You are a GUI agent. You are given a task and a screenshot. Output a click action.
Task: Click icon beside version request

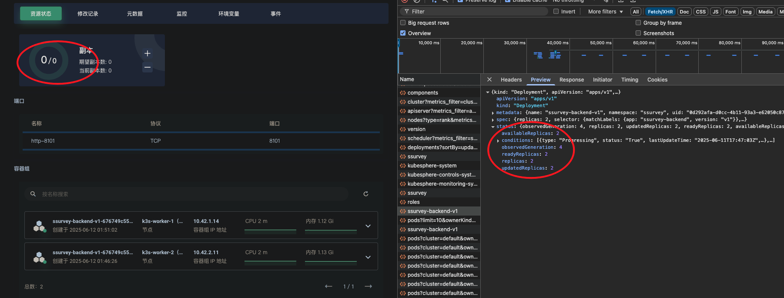click(403, 129)
